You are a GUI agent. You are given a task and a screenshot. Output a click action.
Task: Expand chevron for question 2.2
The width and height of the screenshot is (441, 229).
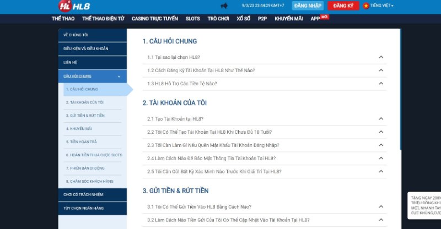coord(381,132)
